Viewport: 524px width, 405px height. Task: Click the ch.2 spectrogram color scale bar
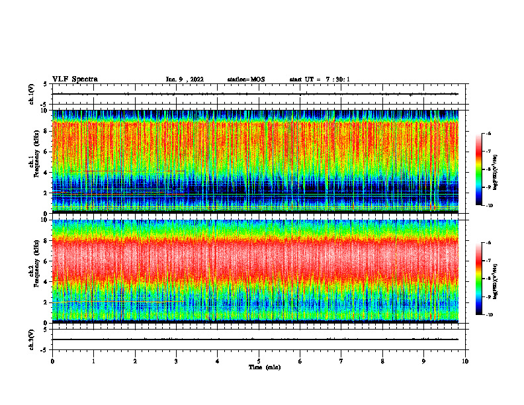click(x=478, y=279)
